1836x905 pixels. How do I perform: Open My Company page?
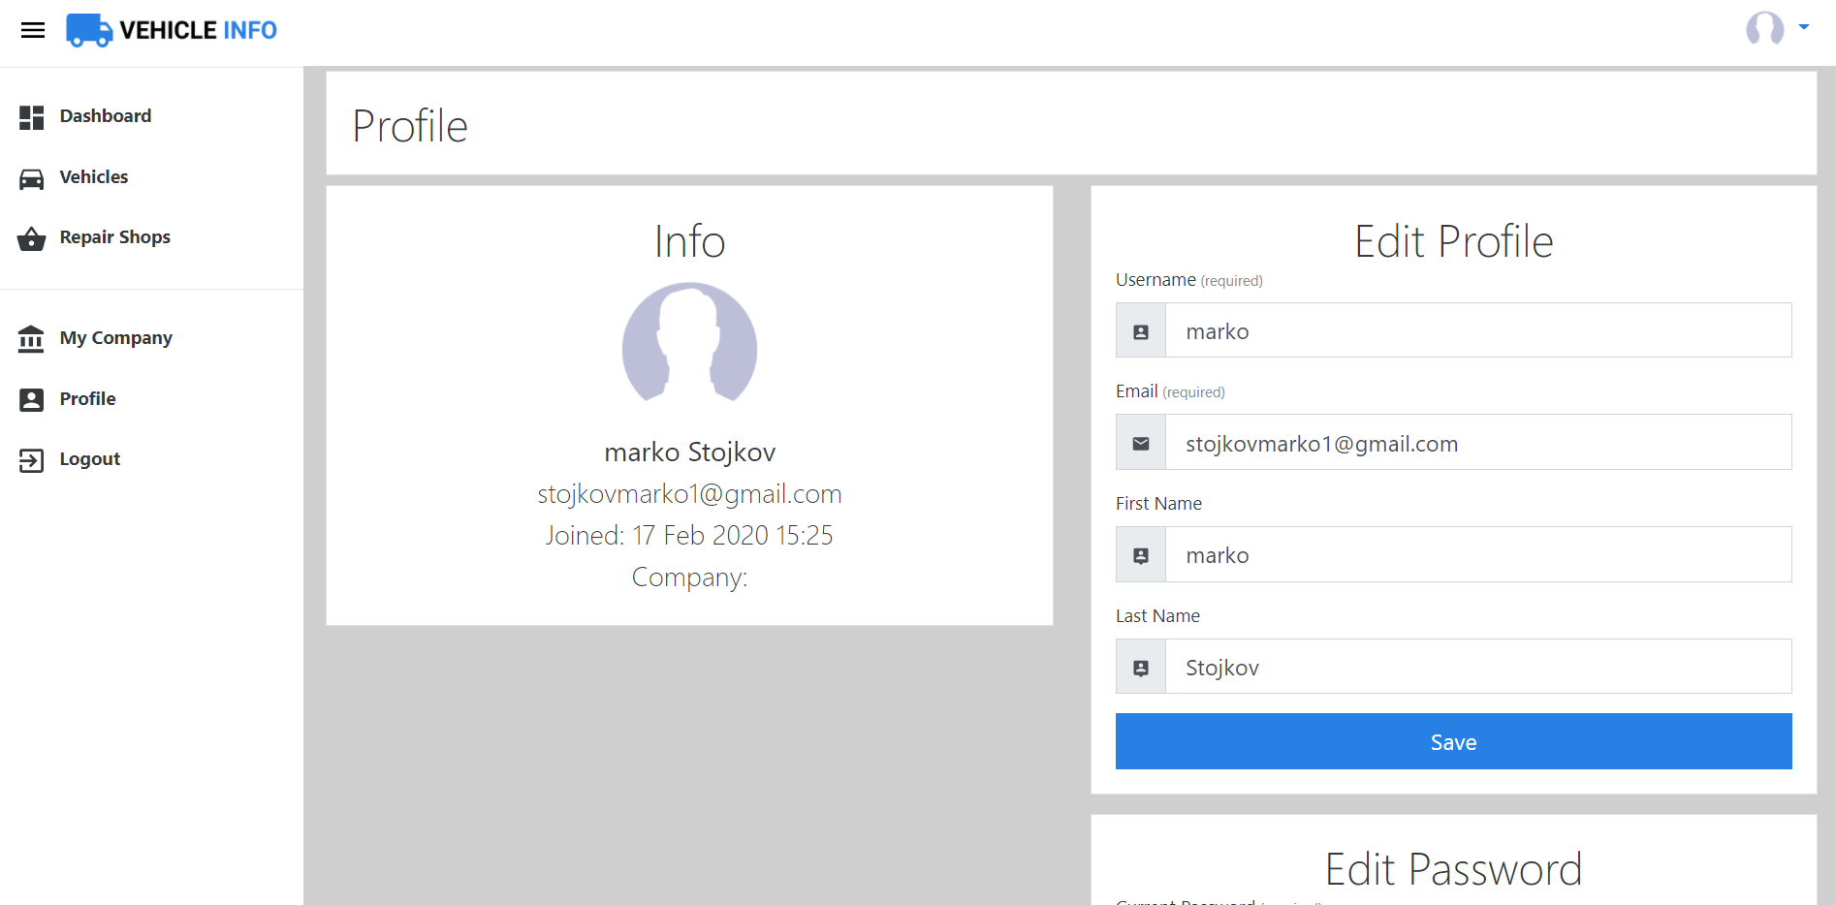pos(115,338)
